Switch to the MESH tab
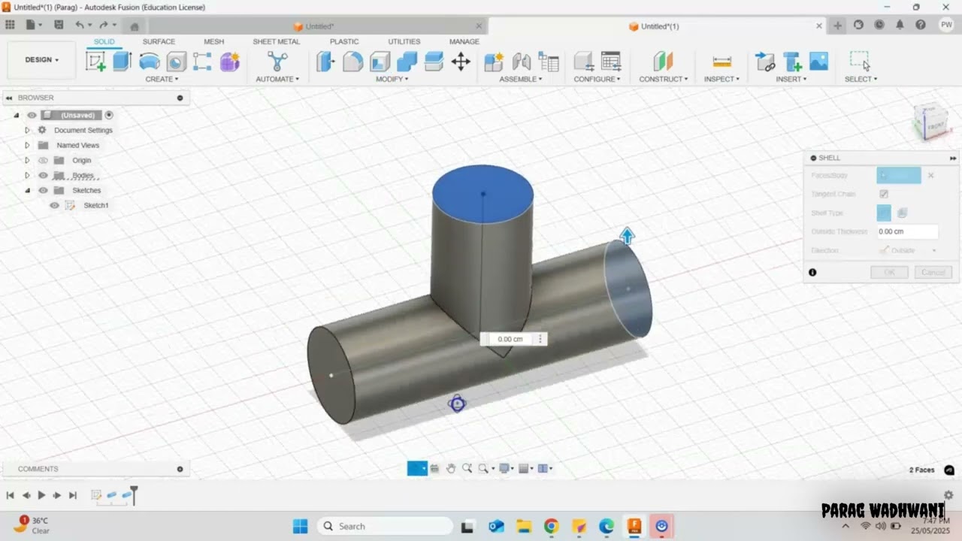Screen dimensions: 962x541 213,41
